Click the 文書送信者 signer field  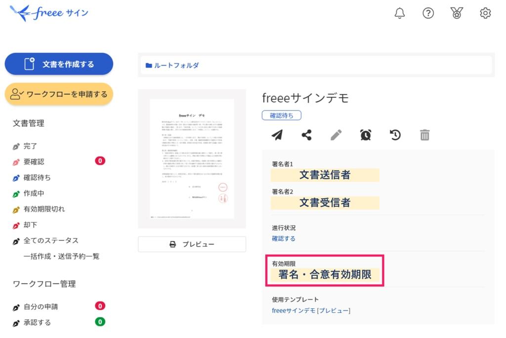tap(325, 175)
